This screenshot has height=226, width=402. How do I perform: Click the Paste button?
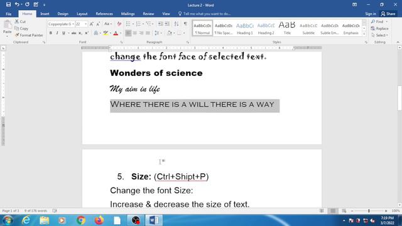[x=7, y=28]
